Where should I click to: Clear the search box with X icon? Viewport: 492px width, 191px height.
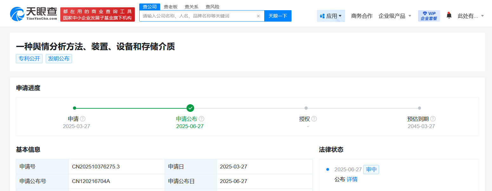click(258, 16)
